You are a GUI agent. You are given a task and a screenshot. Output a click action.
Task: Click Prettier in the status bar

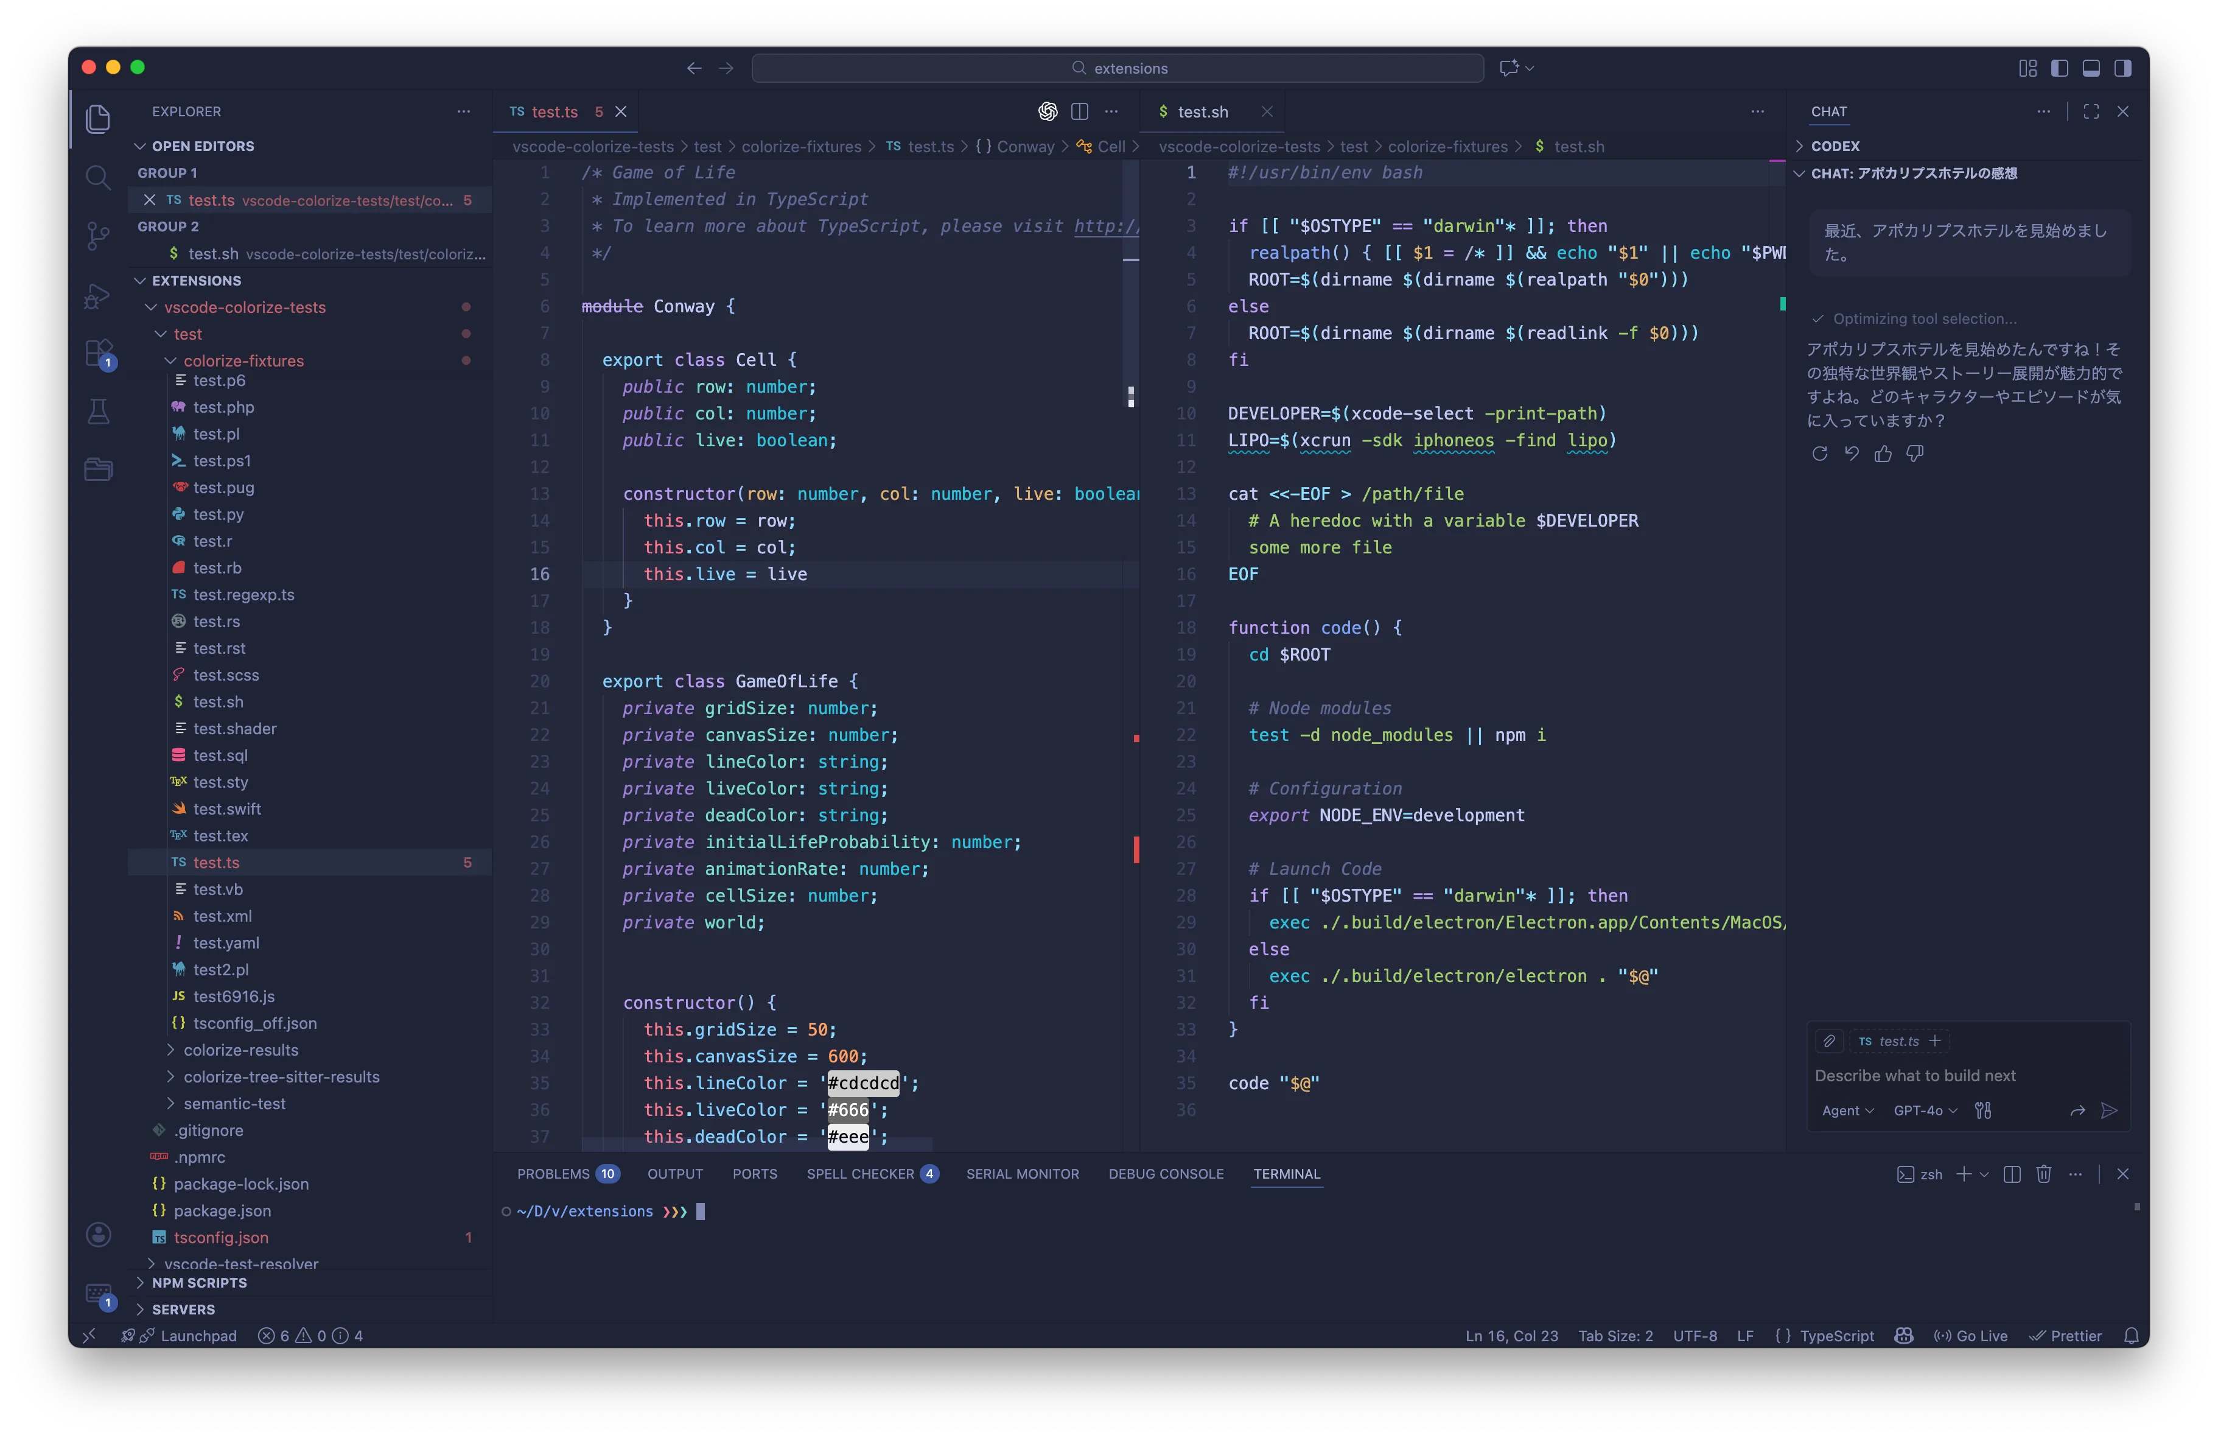2066,1336
